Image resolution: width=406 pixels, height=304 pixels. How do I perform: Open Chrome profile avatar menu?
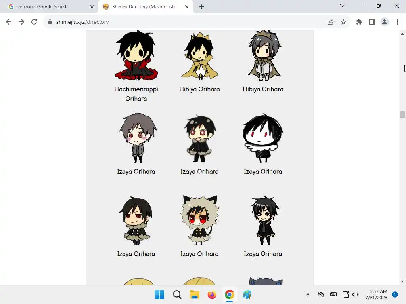(385, 22)
